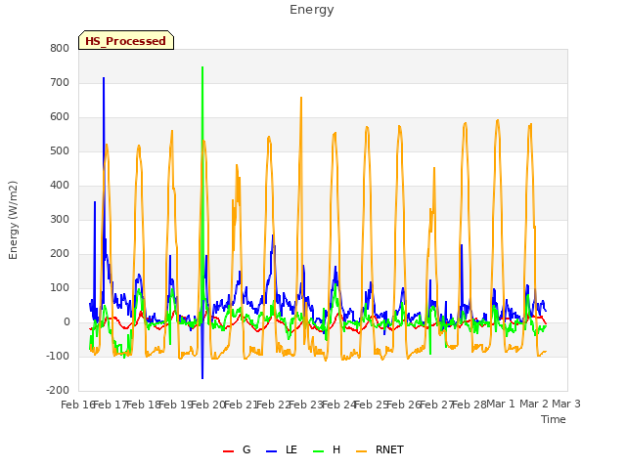Toggle the LE series legend entry

point(282,449)
